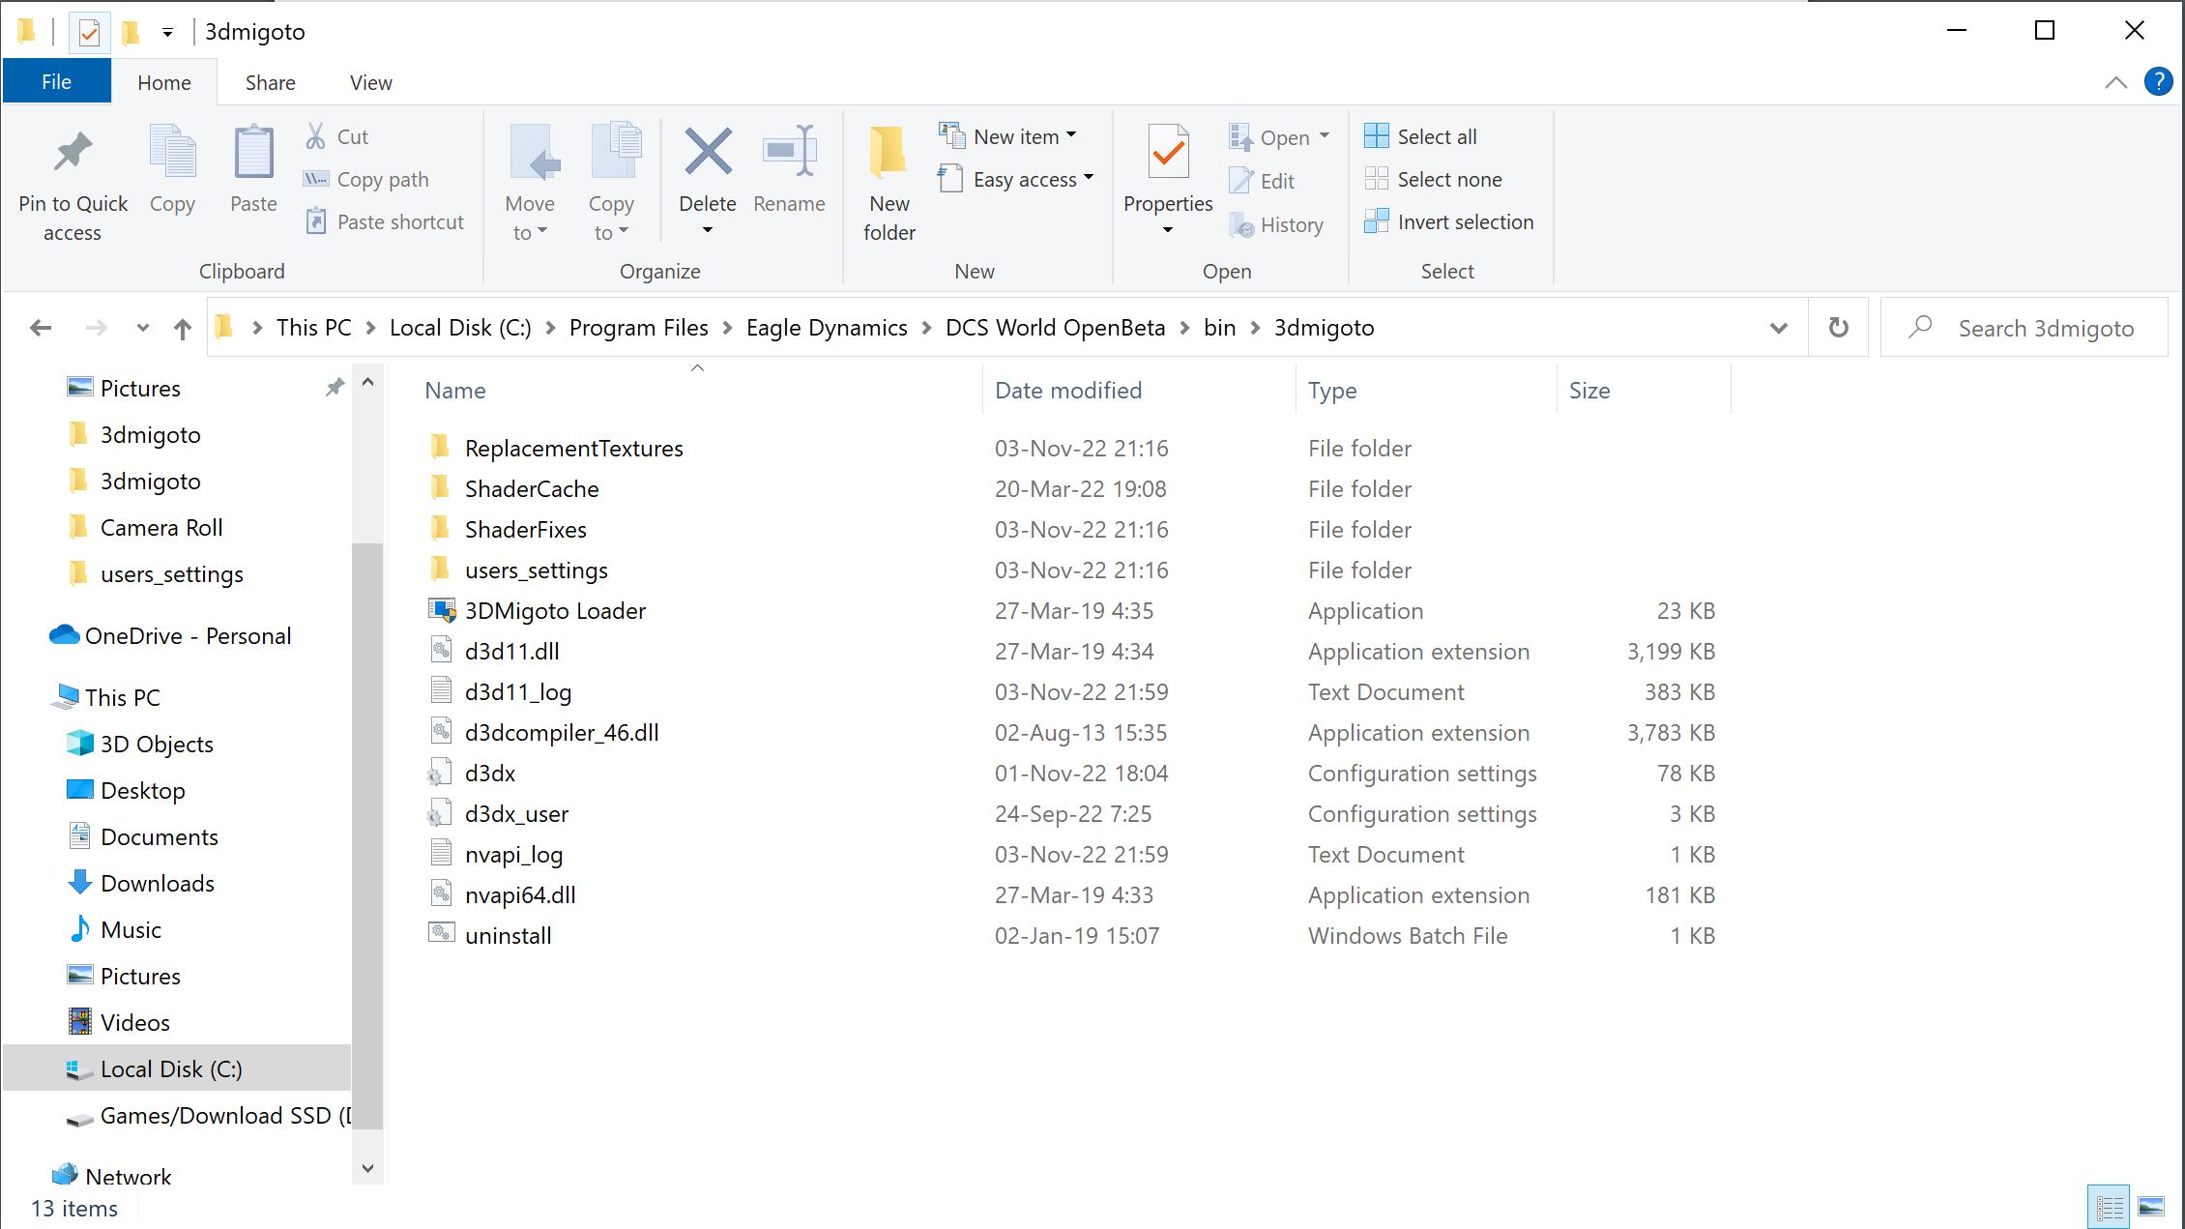
Task: Sort by the Type column header
Action: coord(1332,391)
